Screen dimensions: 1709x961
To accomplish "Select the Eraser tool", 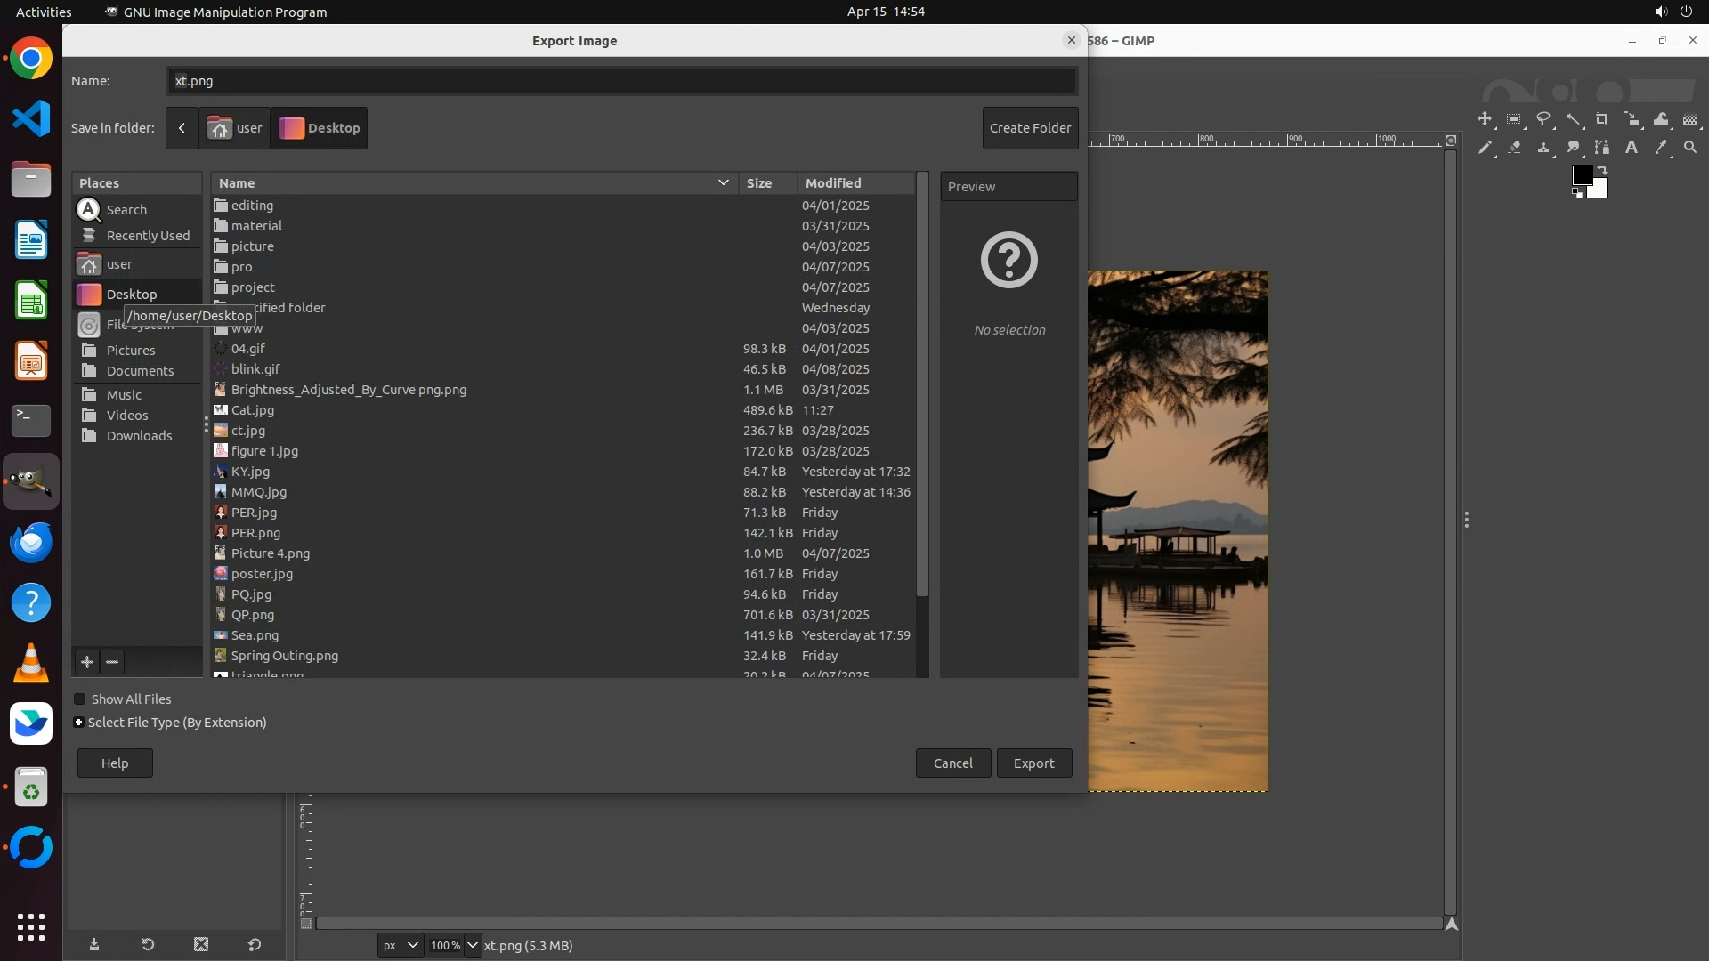I will [x=1514, y=148].
